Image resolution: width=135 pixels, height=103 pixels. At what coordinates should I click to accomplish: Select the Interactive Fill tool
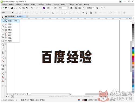3,77
